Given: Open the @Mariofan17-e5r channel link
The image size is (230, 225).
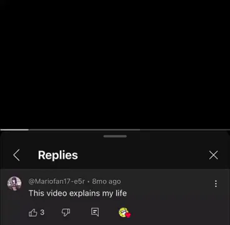Looking at the screenshot, I should 57,181.
